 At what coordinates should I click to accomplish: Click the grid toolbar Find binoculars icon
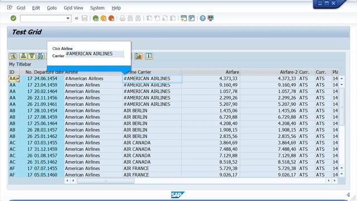point(40,56)
